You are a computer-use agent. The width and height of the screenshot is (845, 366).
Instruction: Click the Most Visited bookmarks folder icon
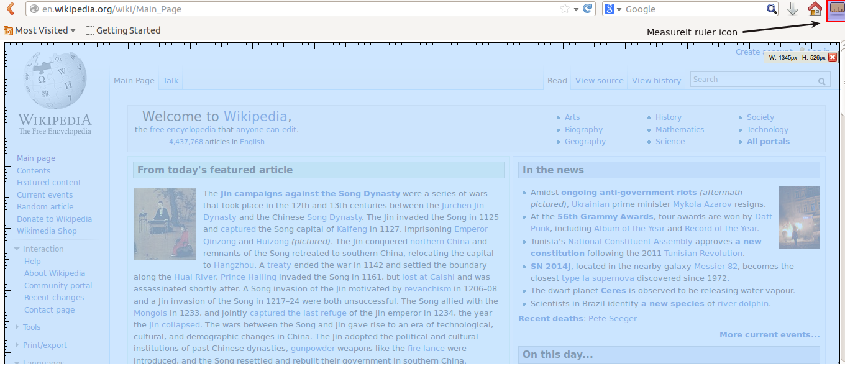(9, 30)
